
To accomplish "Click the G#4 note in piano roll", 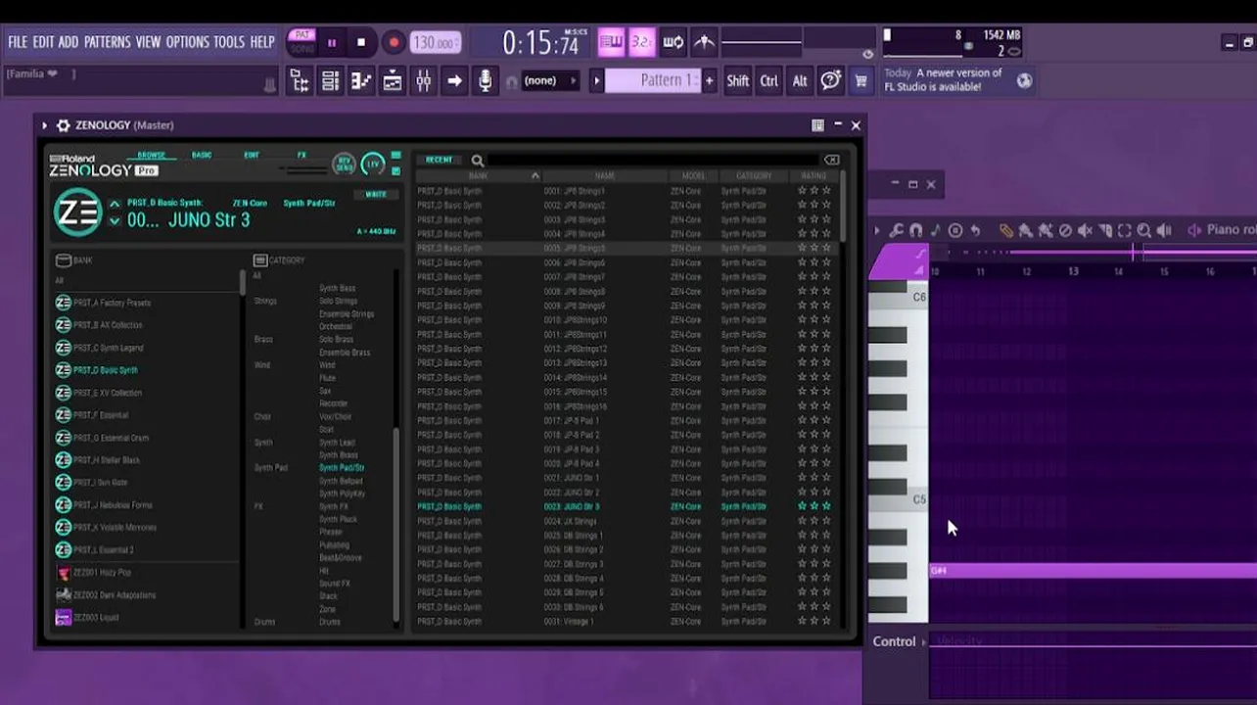I will (x=1093, y=570).
